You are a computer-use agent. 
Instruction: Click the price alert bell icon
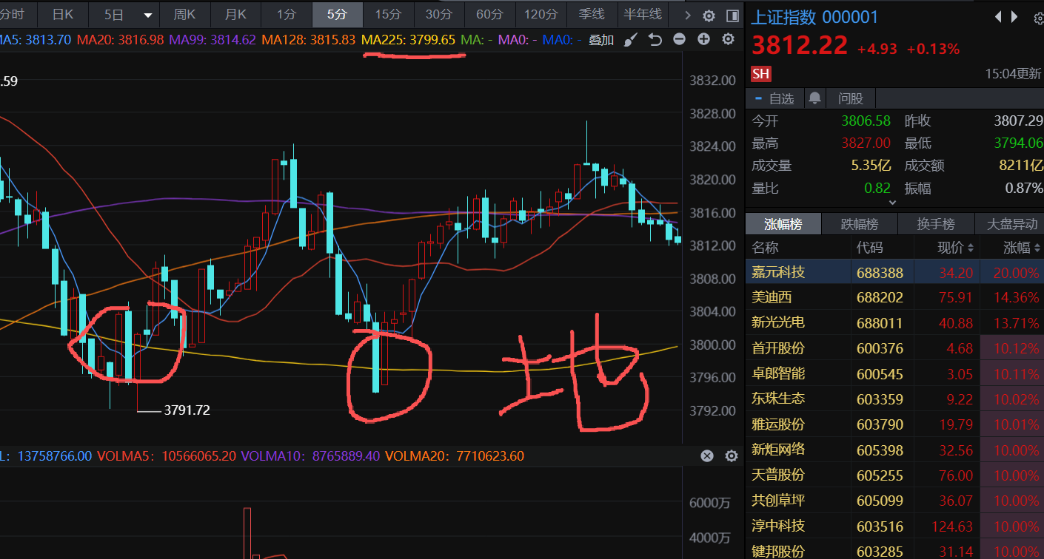(814, 98)
